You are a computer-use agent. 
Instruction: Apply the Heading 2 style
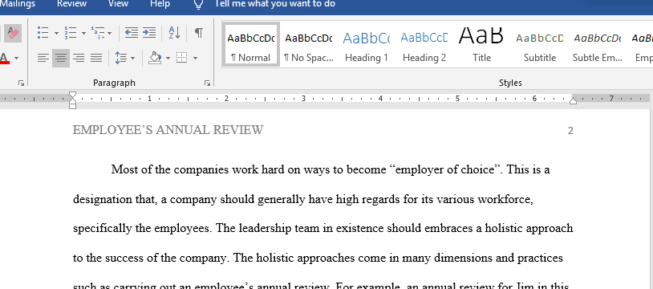tap(424, 44)
